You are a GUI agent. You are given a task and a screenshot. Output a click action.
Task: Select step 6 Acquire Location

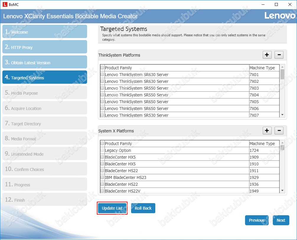pyautogui.click(x=45, y=108)
